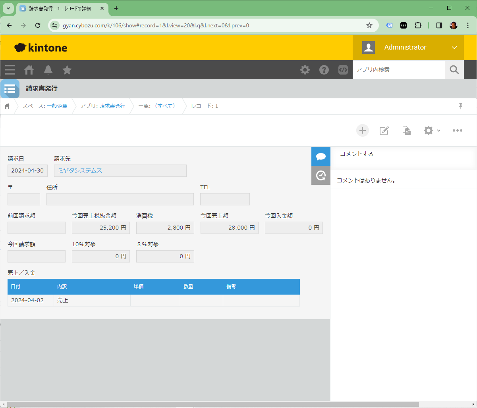Click the edit record pencil icon
This screenshot has width=477, height=408.
point(384,130)
